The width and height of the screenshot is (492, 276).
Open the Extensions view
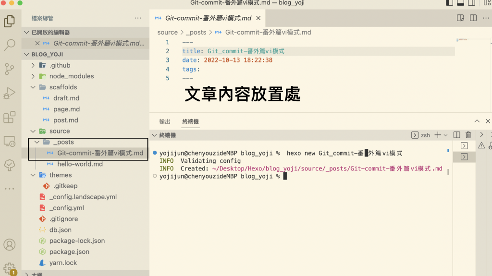click(x=10, y=117)
